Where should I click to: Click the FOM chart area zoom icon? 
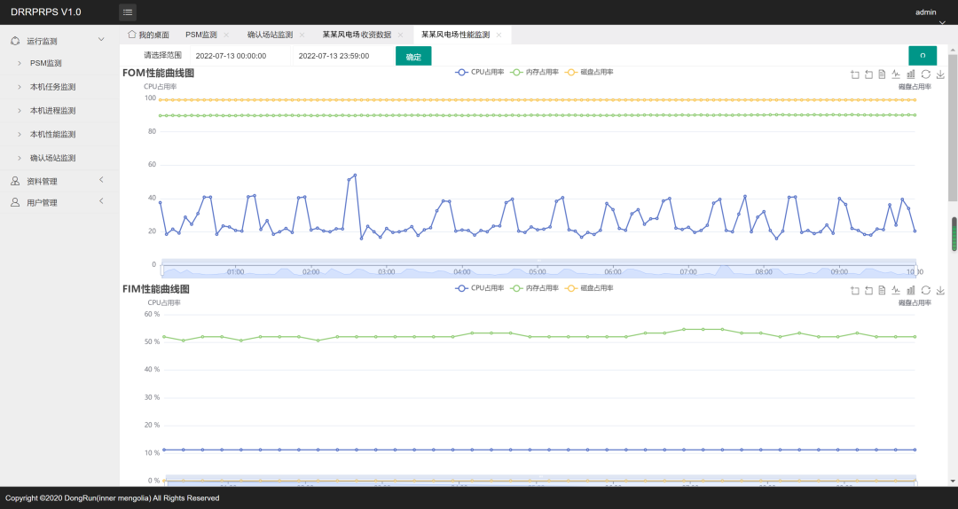point(854,74)
